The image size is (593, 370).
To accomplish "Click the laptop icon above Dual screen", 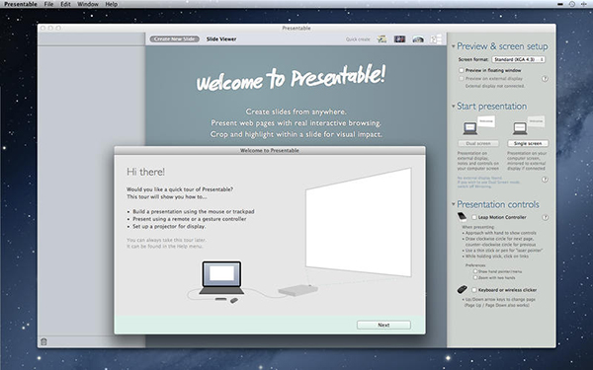I will click(x=470, y=128).
